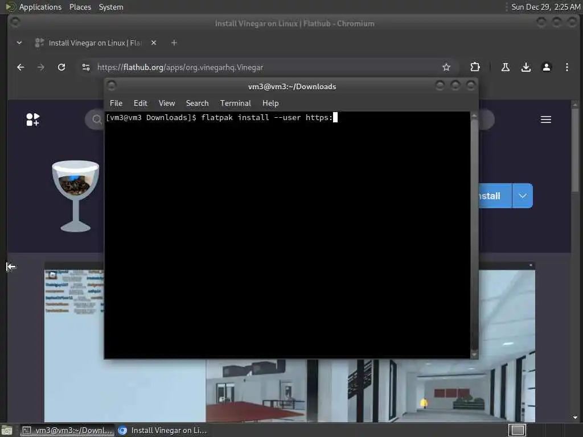Open the Applications menu
The width and height of the screenshot is (583, 437).
click(40, 7)
